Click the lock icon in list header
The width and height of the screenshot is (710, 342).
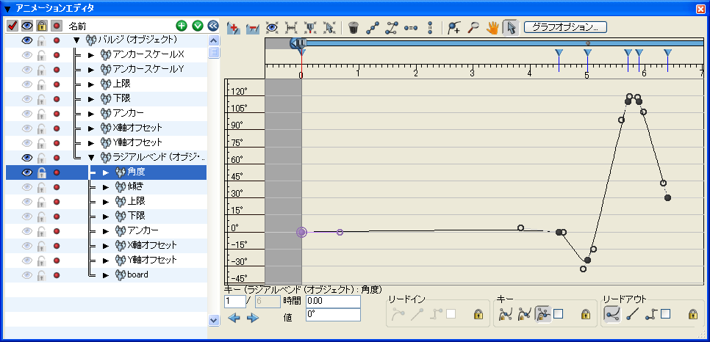pyautogui.click(x=41, y=26)
